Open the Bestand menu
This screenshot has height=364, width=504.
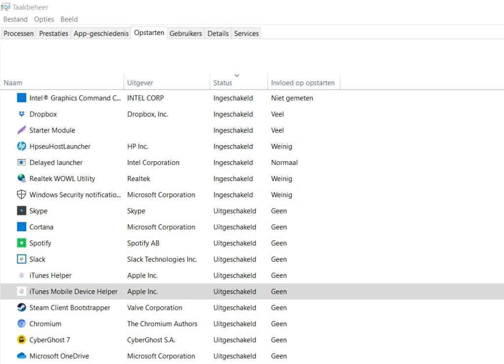coord(15,19)
